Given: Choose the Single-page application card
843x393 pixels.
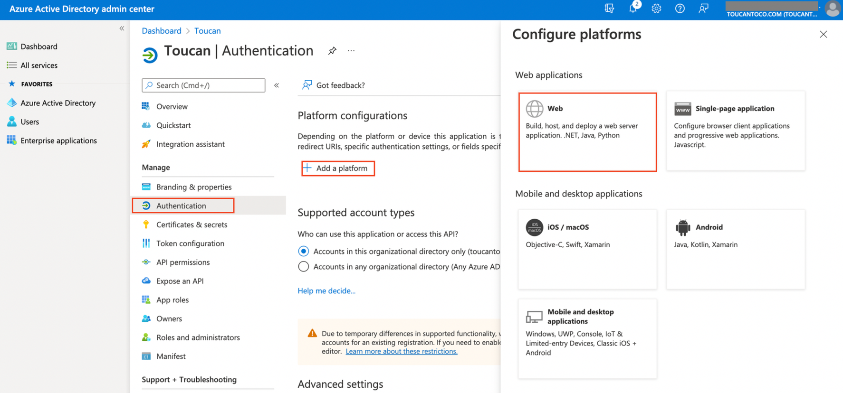Looking at the screenshot, I should 736,131.
